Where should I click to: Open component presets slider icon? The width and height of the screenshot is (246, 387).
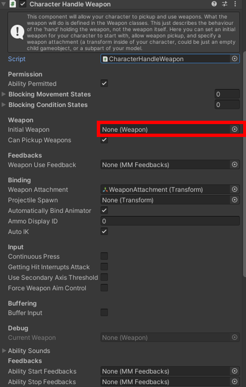[225, 4]
